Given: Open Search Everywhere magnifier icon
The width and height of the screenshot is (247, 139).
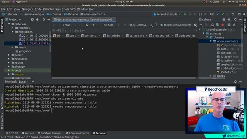Looking at the screenshot, I should pos(244,14).
